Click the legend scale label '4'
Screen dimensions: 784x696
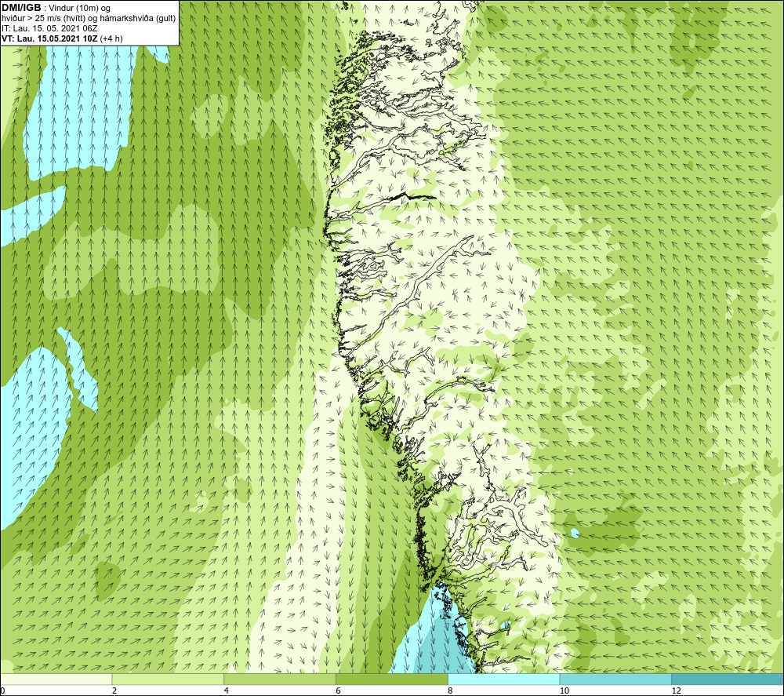[227, 691]
